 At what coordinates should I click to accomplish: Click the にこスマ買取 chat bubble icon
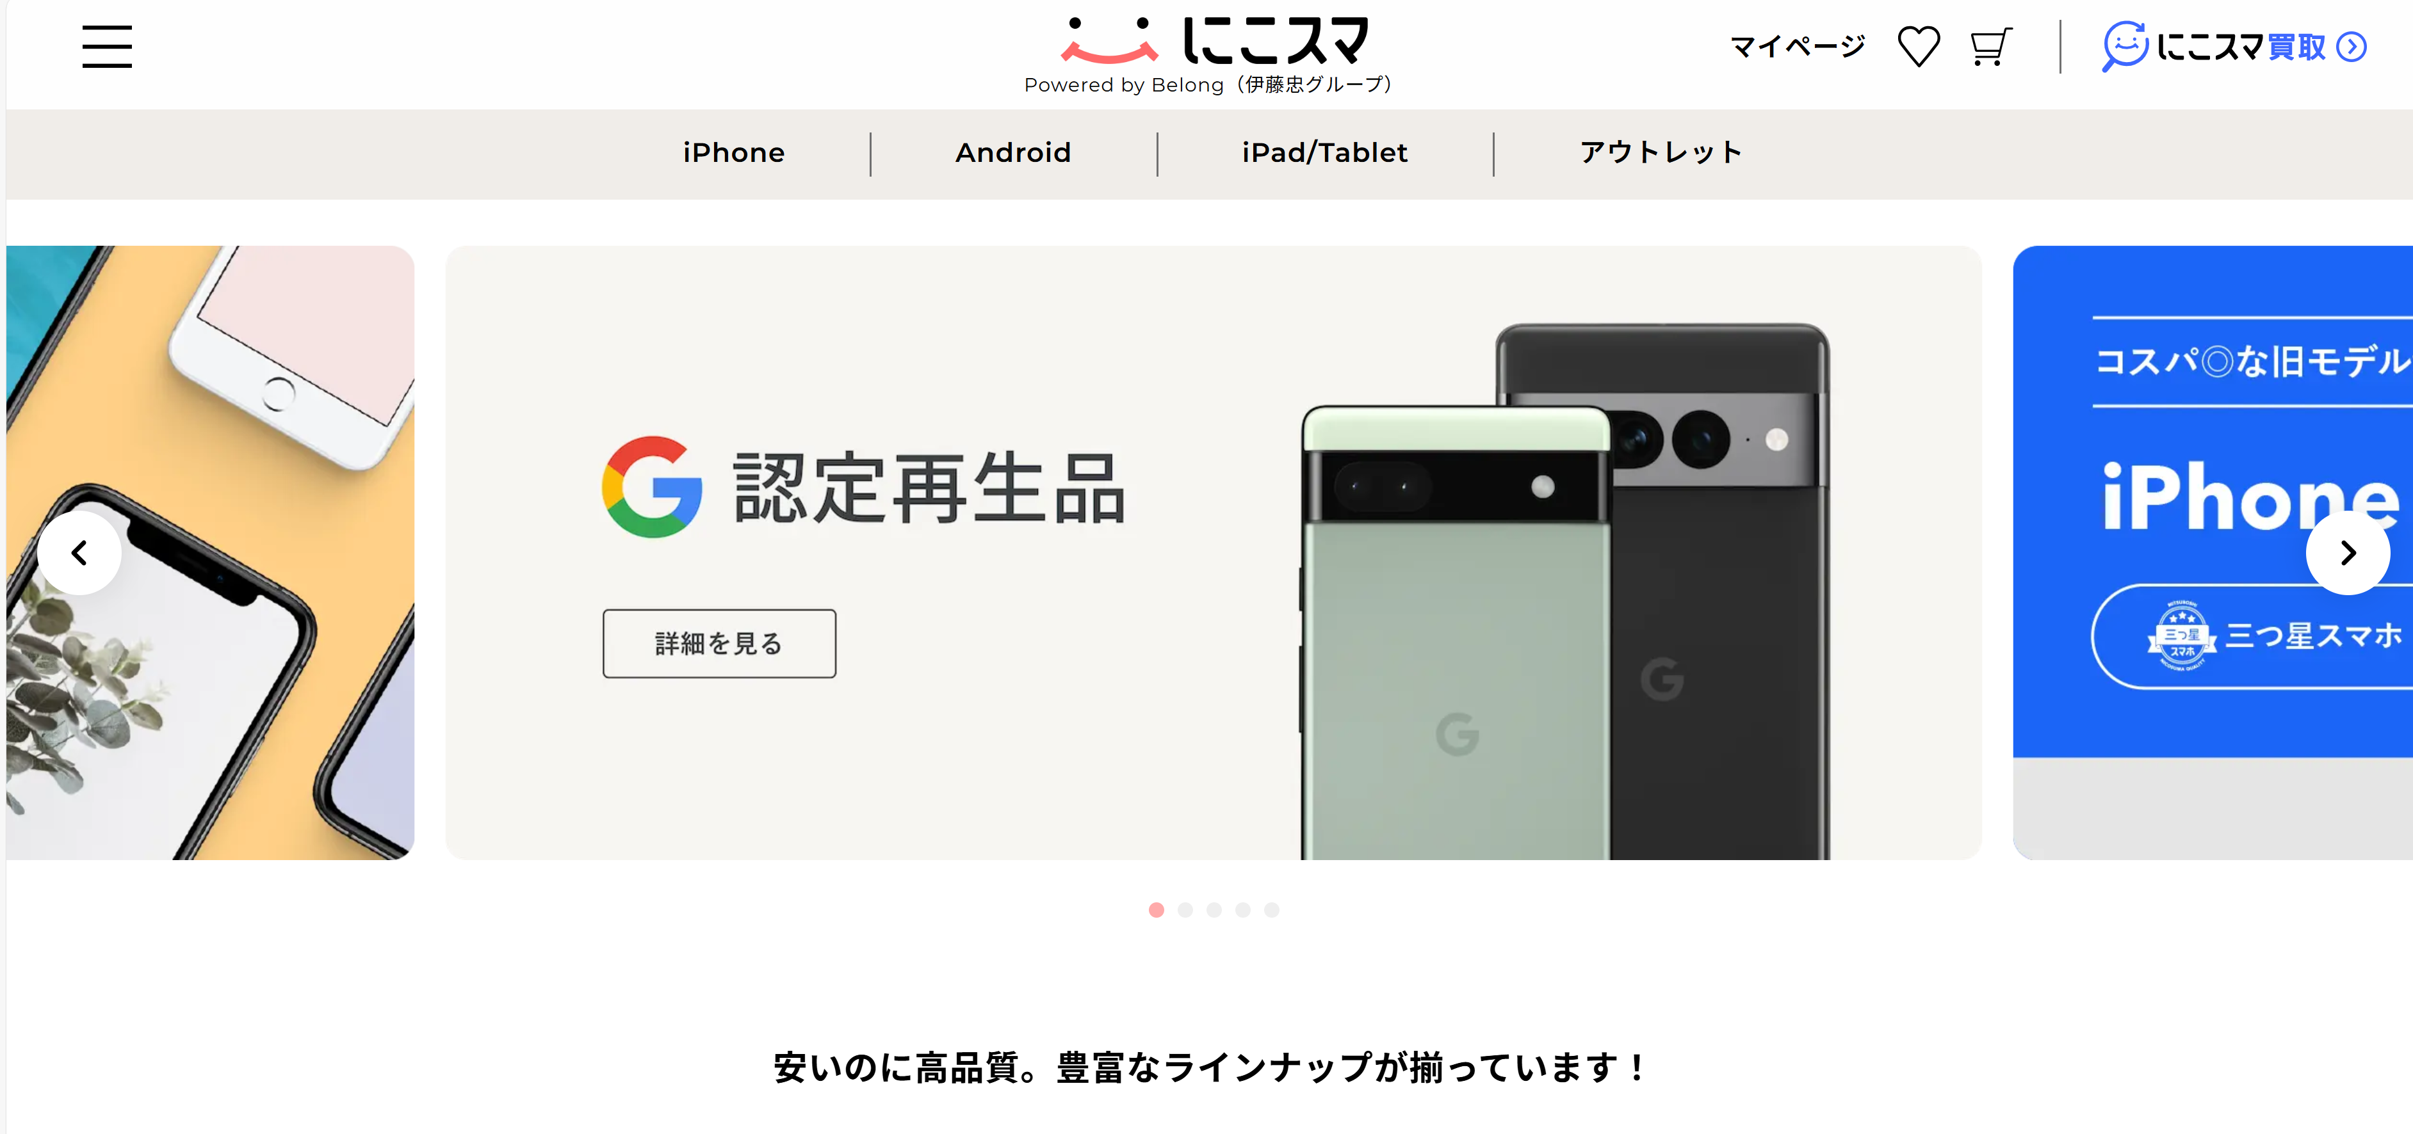pos(2124,46)
